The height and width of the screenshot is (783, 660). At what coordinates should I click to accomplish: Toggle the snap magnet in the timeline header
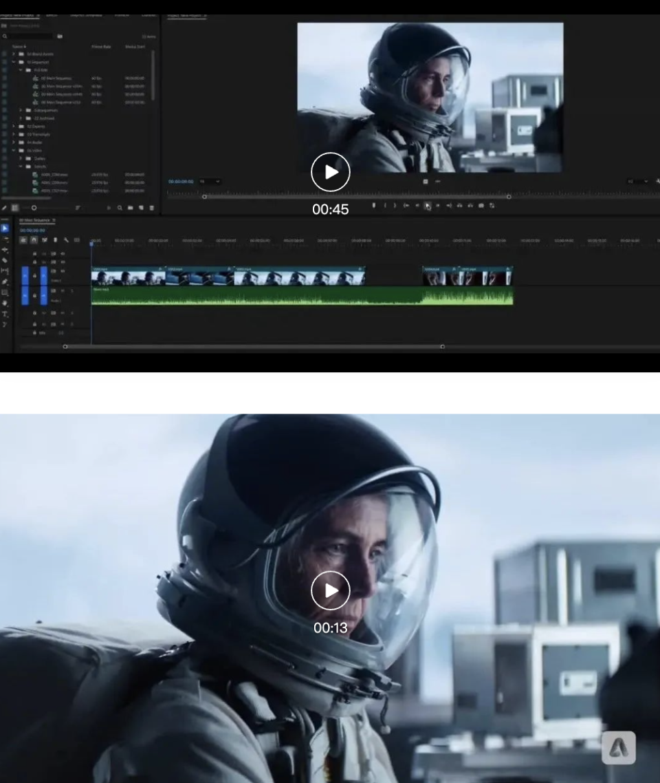coord(34,240)
